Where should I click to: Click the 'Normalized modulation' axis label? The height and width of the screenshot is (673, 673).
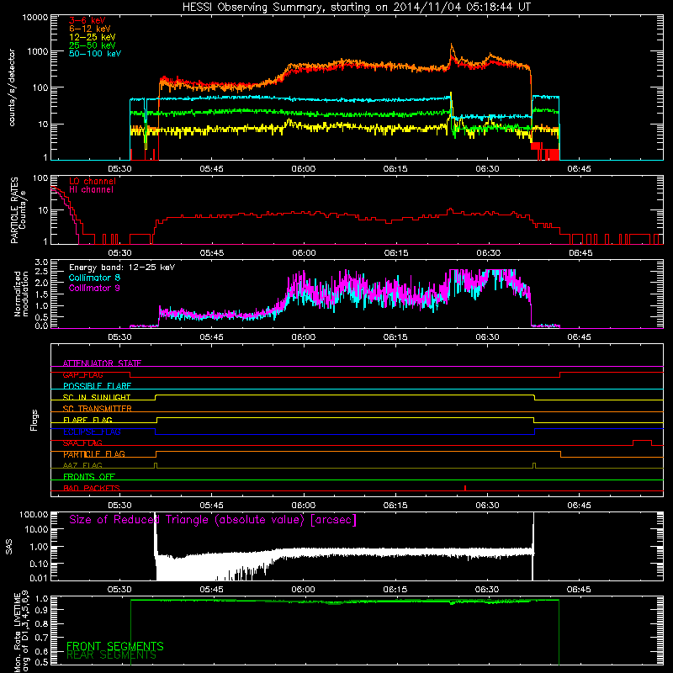coord(21,294)
